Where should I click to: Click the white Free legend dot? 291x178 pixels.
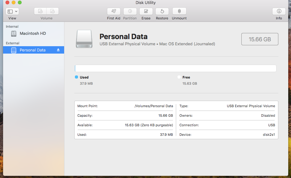(x=179, y=77)
